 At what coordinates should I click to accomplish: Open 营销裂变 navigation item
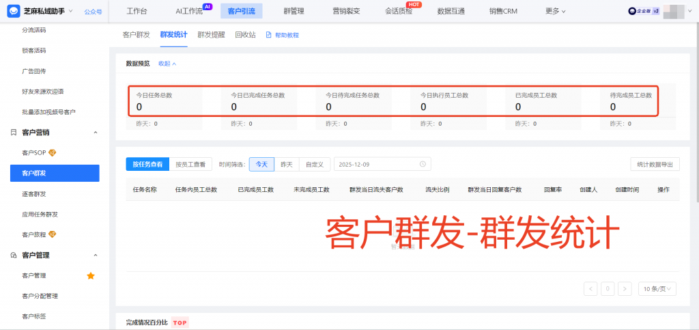point(346,11)
